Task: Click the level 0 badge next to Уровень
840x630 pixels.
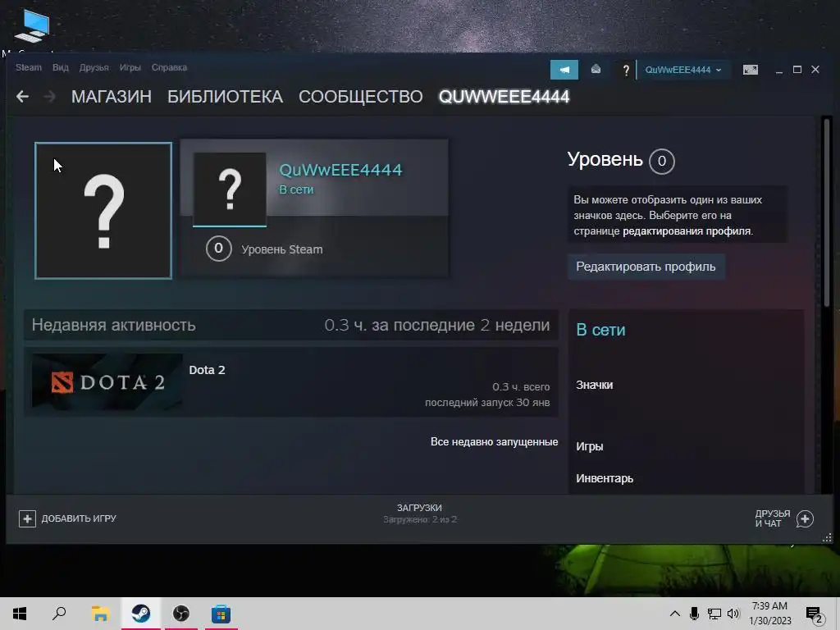Action: 662,161
